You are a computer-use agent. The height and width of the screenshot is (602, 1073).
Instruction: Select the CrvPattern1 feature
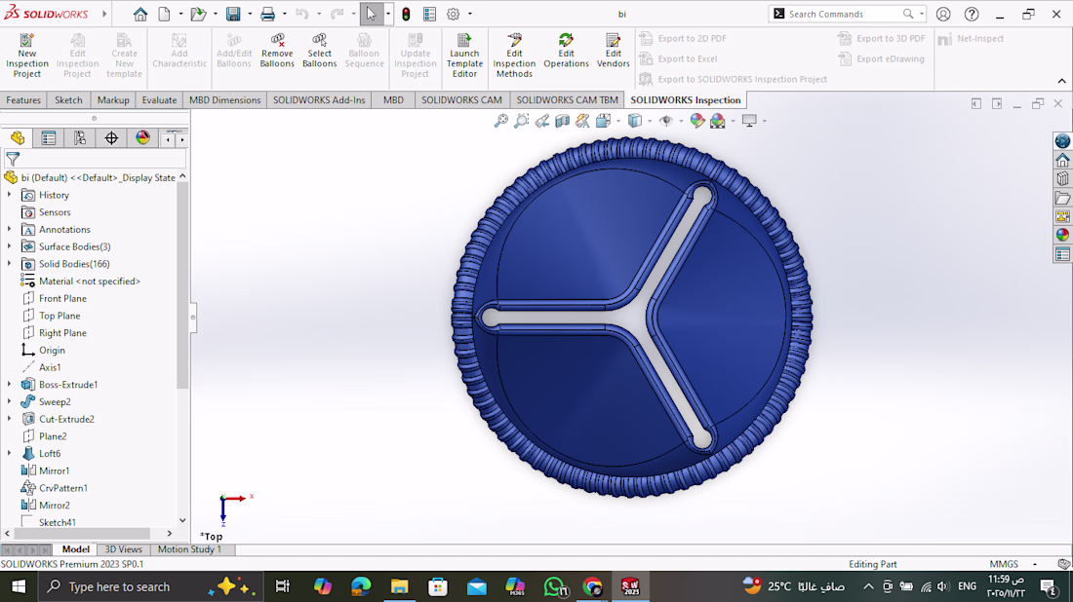63,488
